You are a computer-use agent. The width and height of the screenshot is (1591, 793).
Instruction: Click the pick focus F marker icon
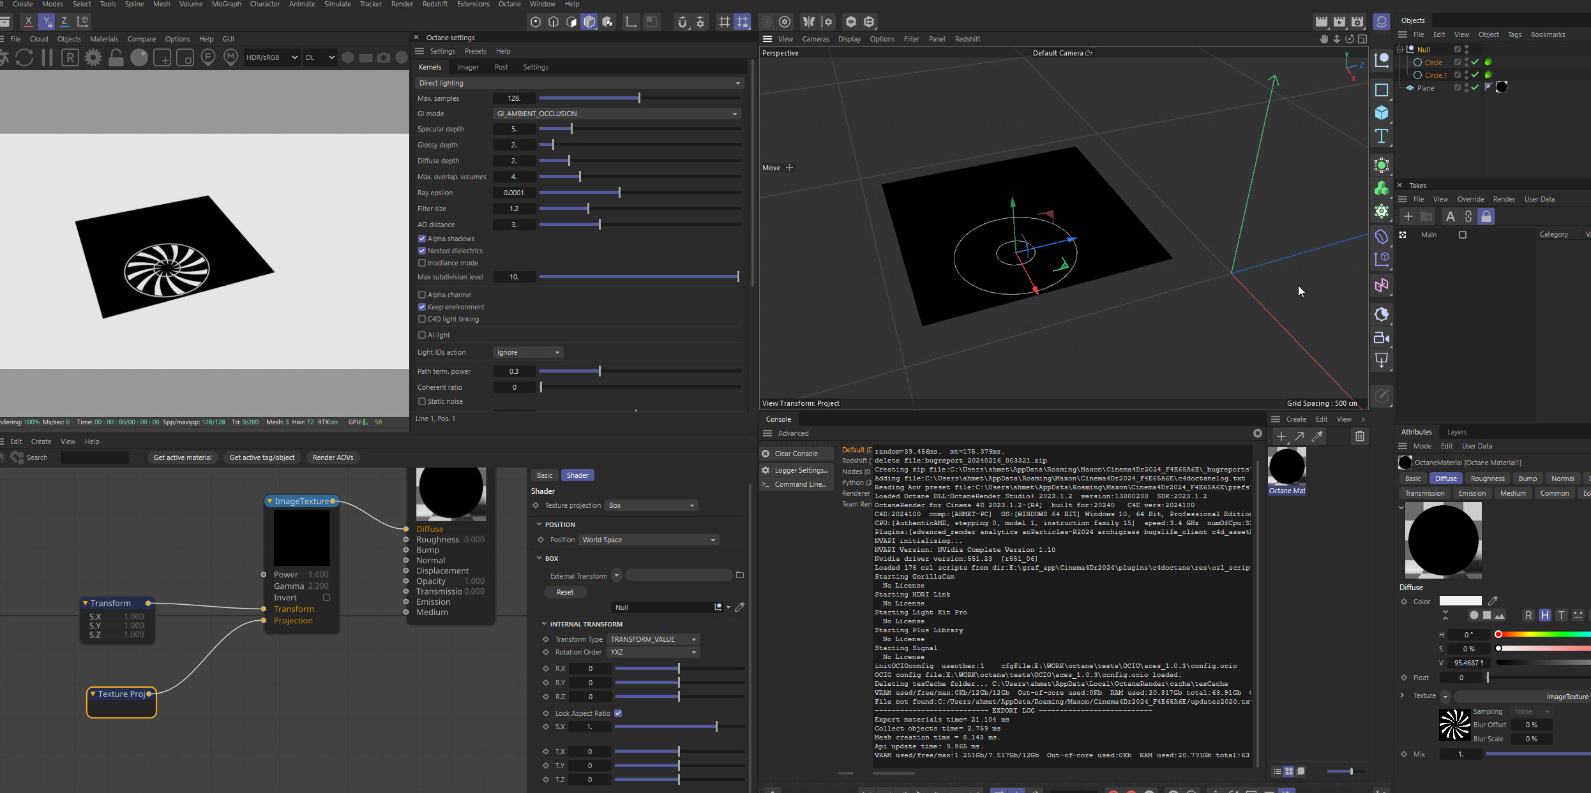click(208, 58)
